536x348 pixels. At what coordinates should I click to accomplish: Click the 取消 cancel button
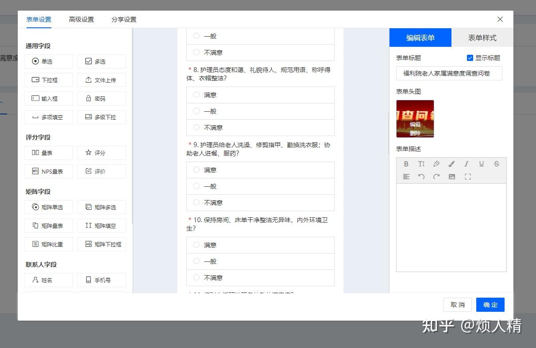coord(458,305)
